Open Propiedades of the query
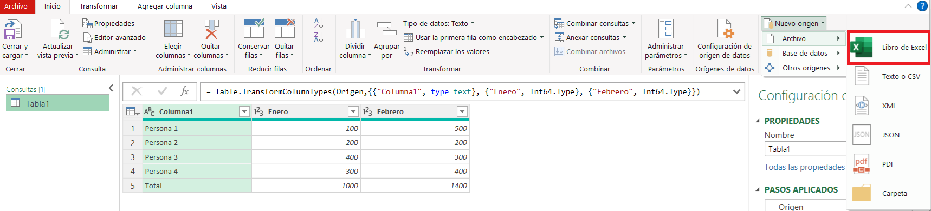 pyautogui.click(x=108, y=23)
